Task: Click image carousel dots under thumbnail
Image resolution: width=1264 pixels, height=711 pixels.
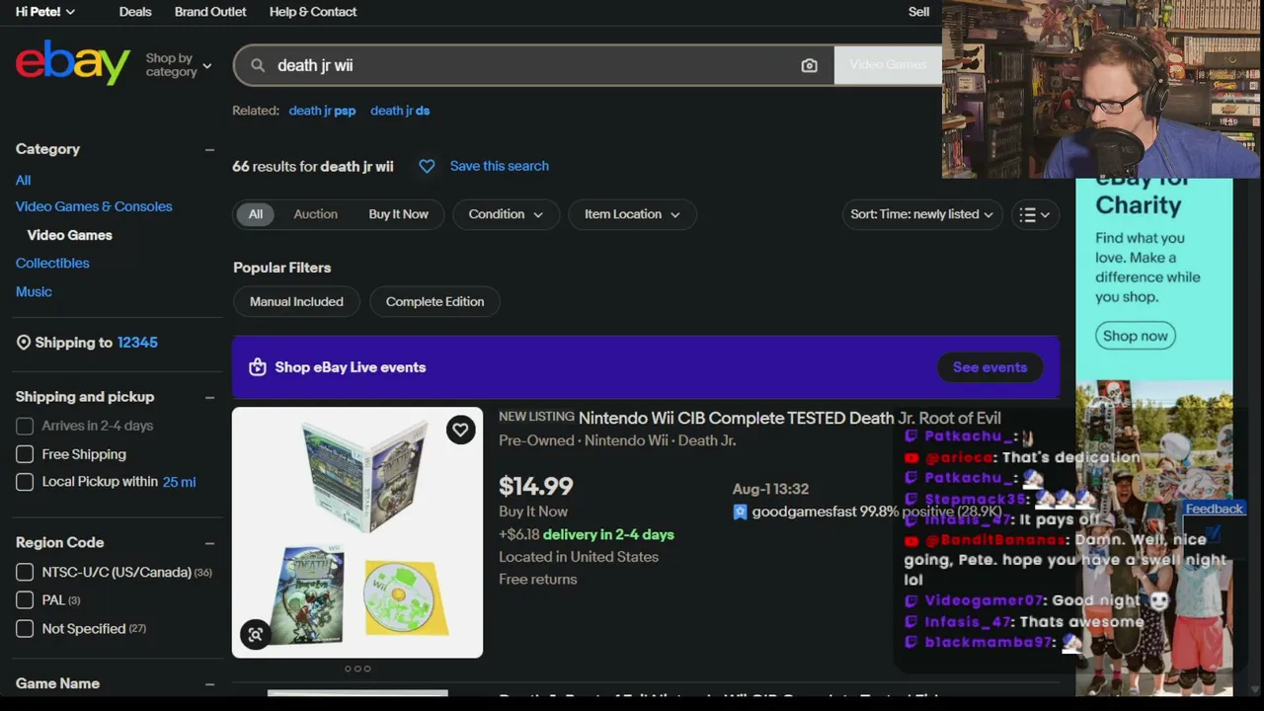Action: [x=357, y=669]
